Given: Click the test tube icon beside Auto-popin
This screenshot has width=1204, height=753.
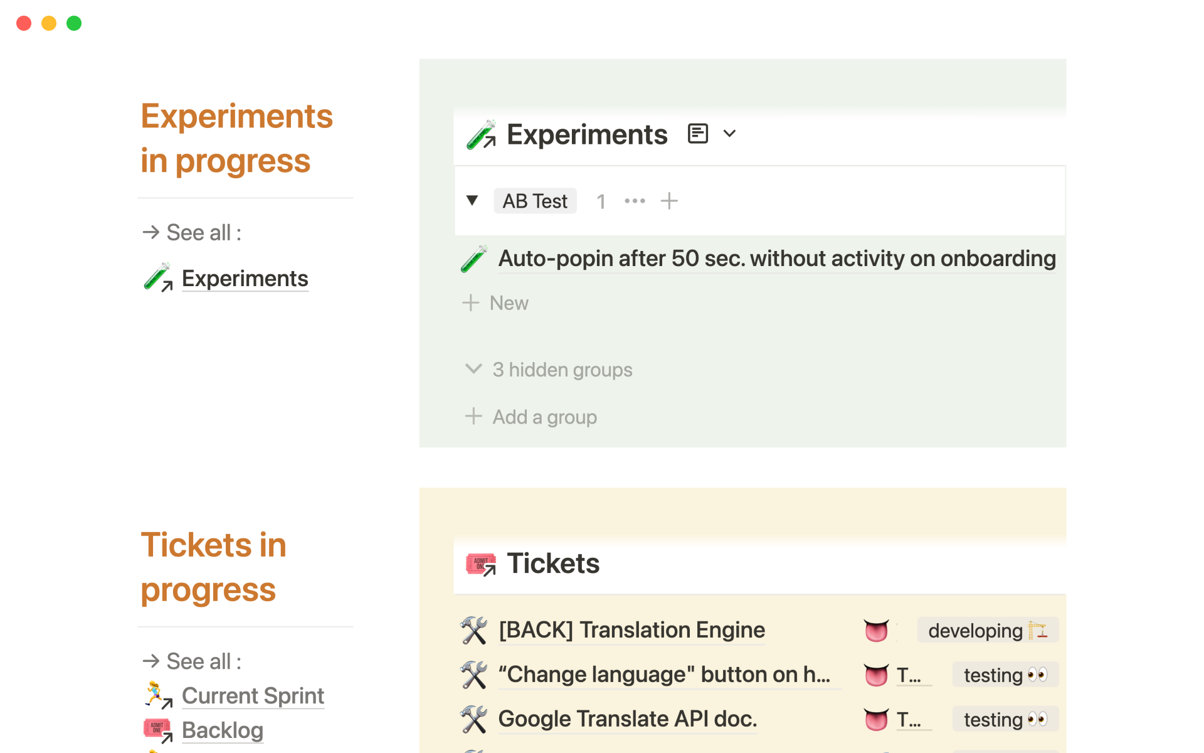Looking at the screenshot, I should coord(474,259).
